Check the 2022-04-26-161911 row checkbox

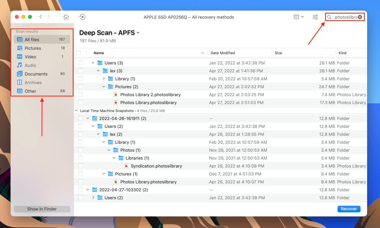[80, 119]
